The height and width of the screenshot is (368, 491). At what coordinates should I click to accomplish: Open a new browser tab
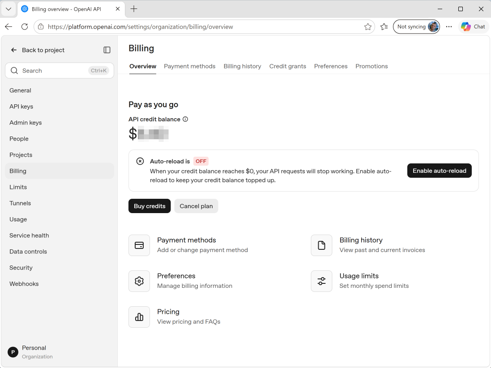tap(134, 9)
